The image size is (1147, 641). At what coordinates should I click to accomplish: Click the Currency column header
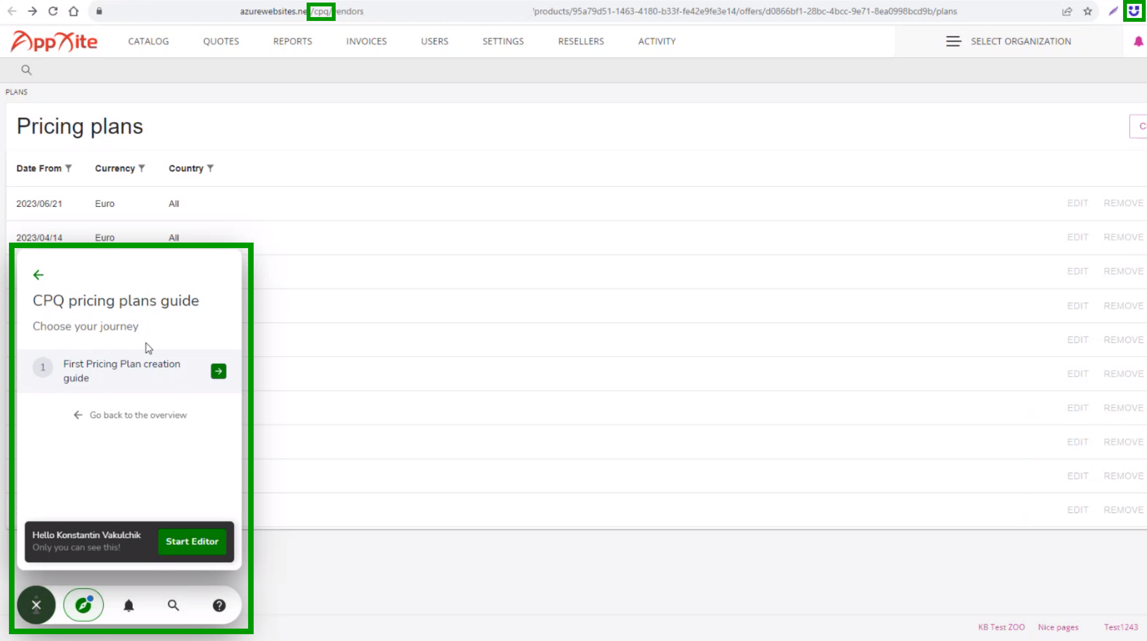115,168
